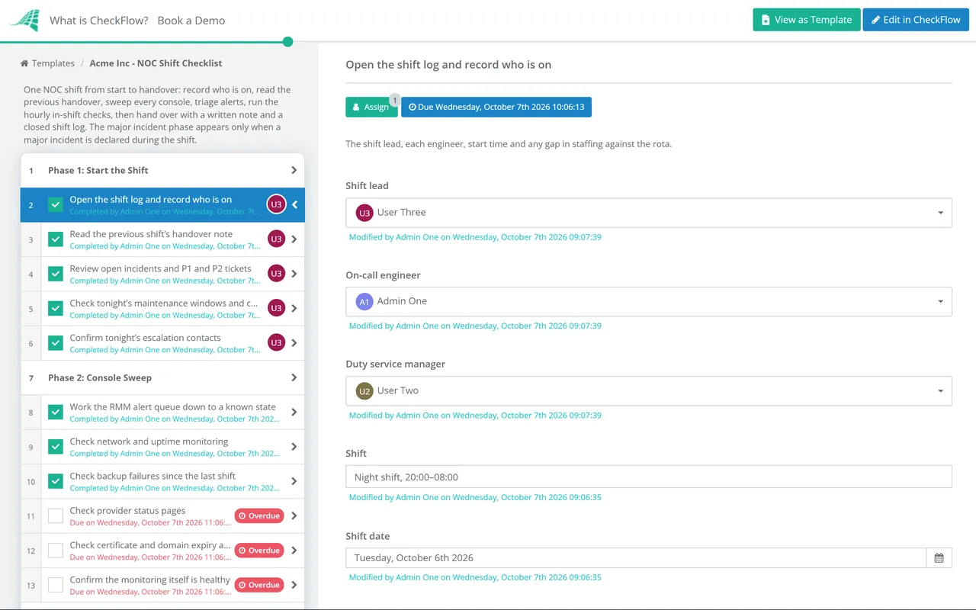The width and height of the screenshot is (976, 610).
Task: Click the Admin One avatar in On-call engineer field
Action: pyautogui.click(x=364, y=302)
